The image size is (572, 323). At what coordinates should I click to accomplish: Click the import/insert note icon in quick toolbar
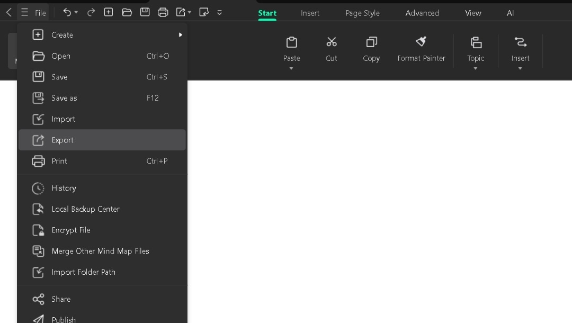204,12
